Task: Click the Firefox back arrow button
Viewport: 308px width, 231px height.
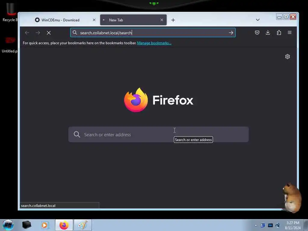Action: (x=27, y=33)
